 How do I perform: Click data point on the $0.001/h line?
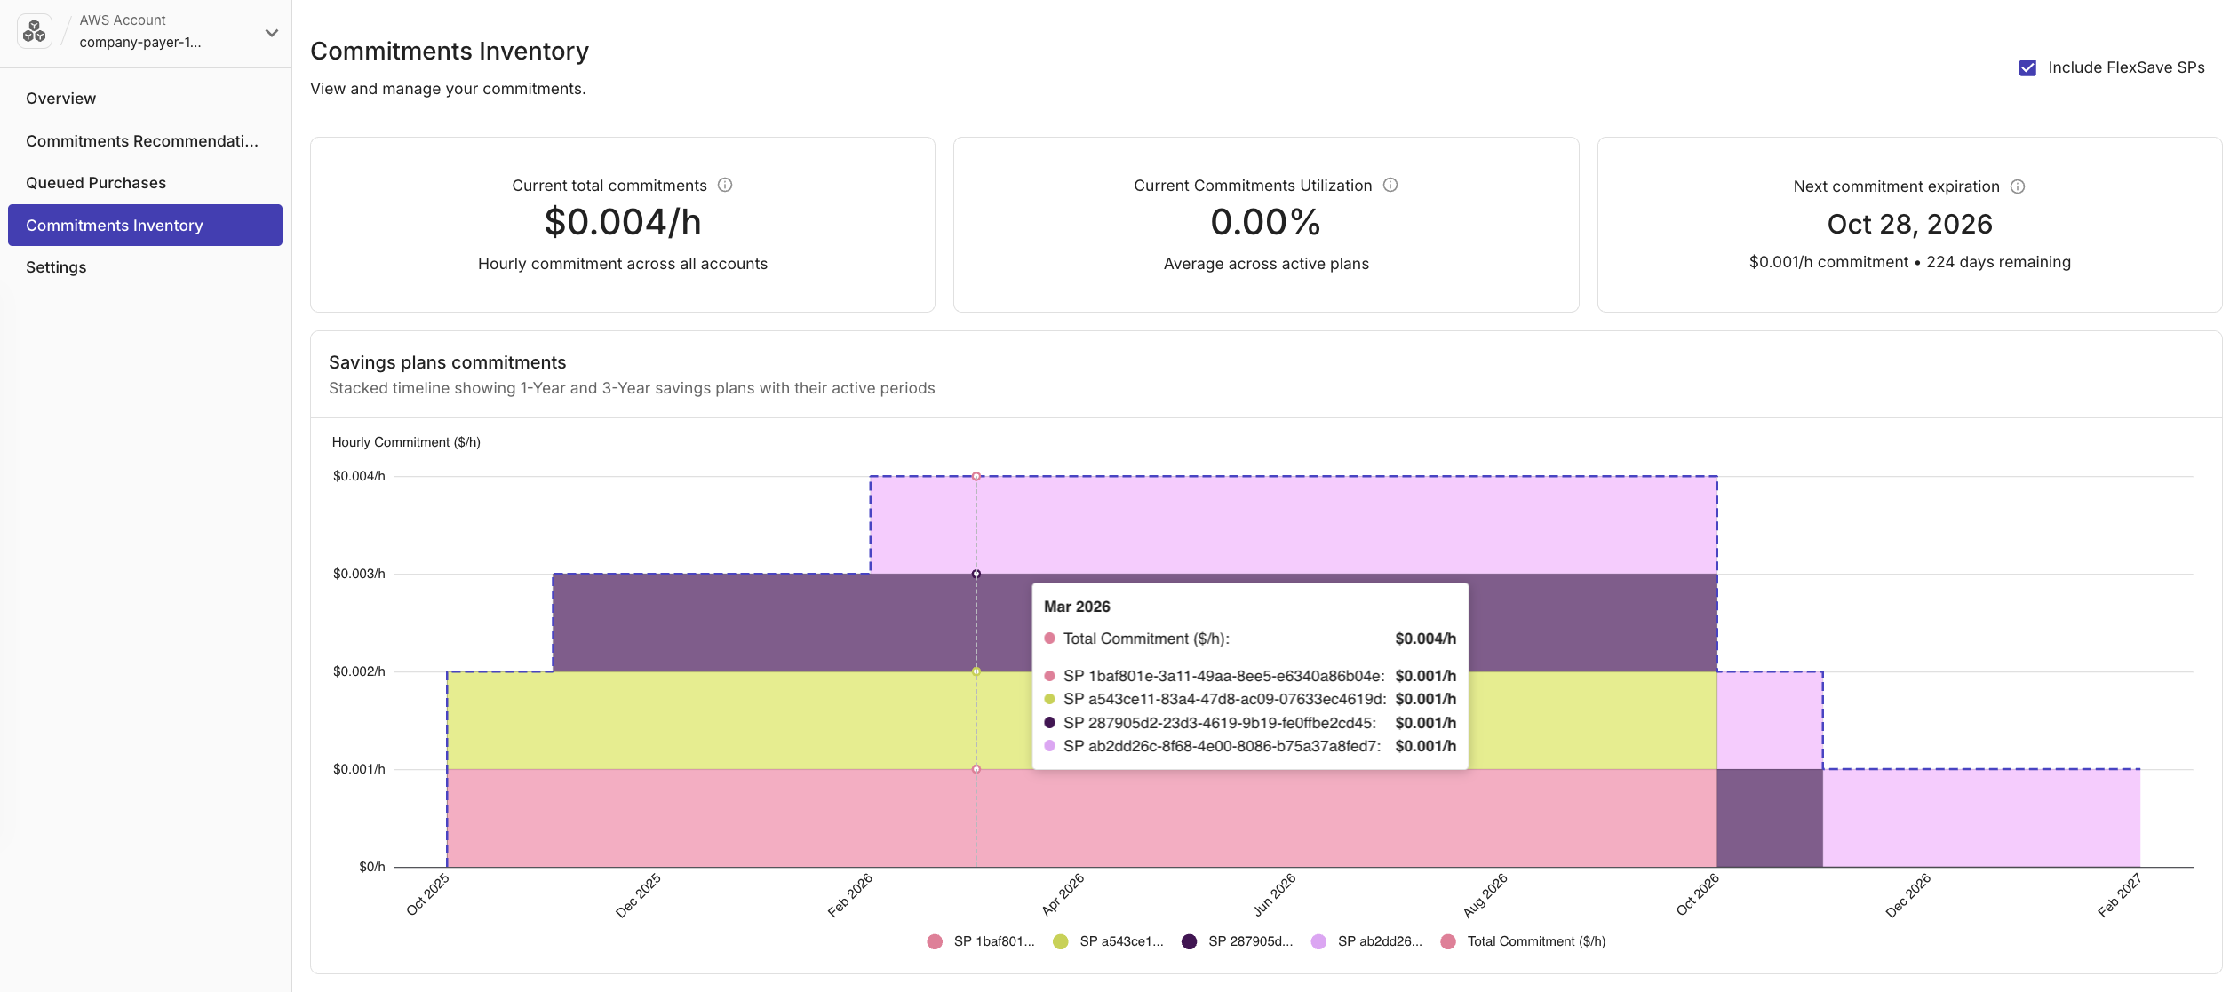(976, 769)
